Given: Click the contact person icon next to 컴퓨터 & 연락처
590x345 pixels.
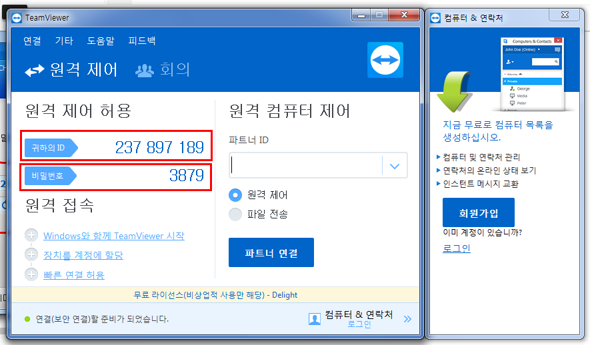Looking at the screenshot, I should coord(315,319).
